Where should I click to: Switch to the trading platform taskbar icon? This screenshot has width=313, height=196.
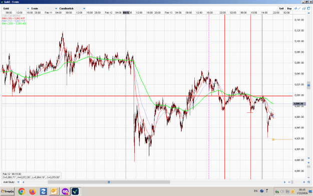point(76,191)
